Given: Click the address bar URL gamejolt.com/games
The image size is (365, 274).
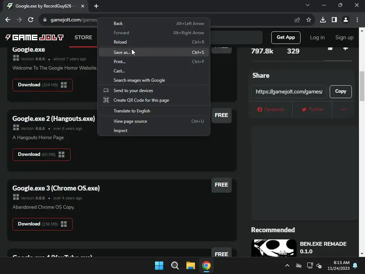Looking at the screenshot, I should (73, 20).
